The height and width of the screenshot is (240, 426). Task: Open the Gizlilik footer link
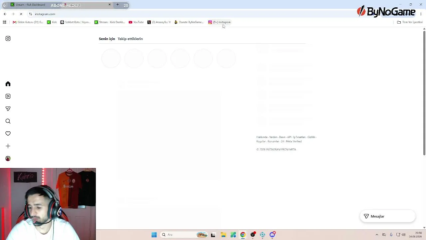pos(311,137)
